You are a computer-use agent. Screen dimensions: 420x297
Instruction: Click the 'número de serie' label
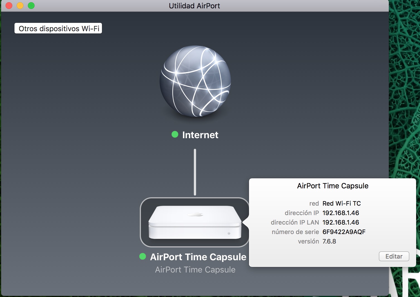point(295,232)
